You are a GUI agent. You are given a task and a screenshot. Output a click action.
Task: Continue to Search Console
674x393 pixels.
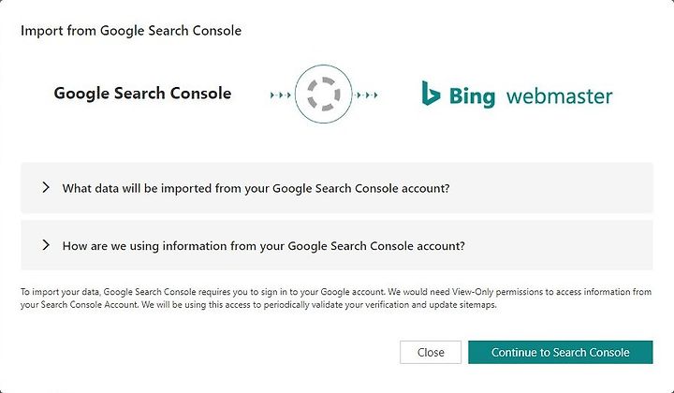point(560,352)
